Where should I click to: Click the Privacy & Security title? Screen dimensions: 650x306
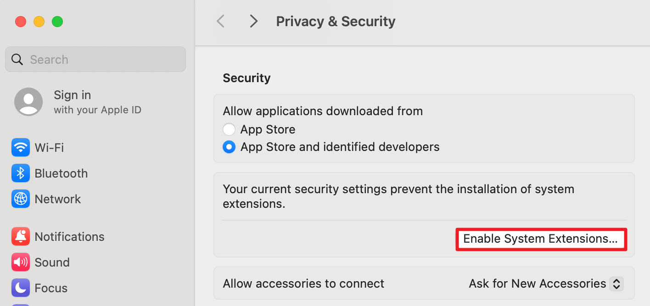click(x=336, y=21)
